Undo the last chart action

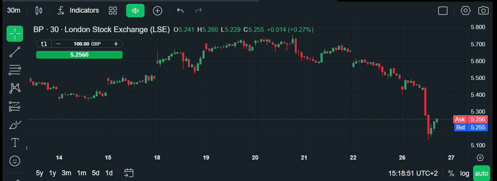pyautogui.click(x=180, y=10)
